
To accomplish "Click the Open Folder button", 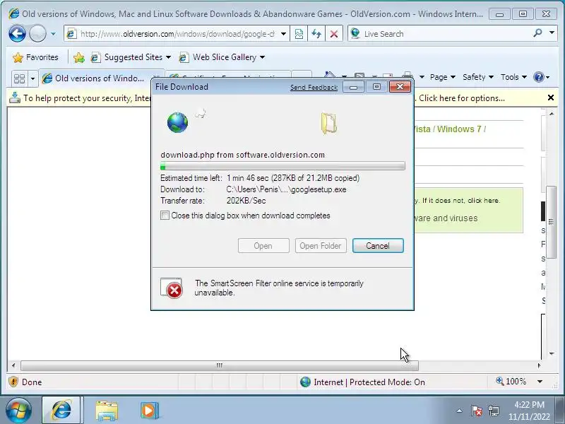I will (321, 246).
